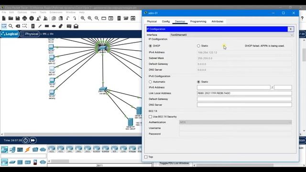Click the IPv6 DNS Server field
Image resolution: width=306 pixels, height=172 pixels.
click(x=244, y=105)
